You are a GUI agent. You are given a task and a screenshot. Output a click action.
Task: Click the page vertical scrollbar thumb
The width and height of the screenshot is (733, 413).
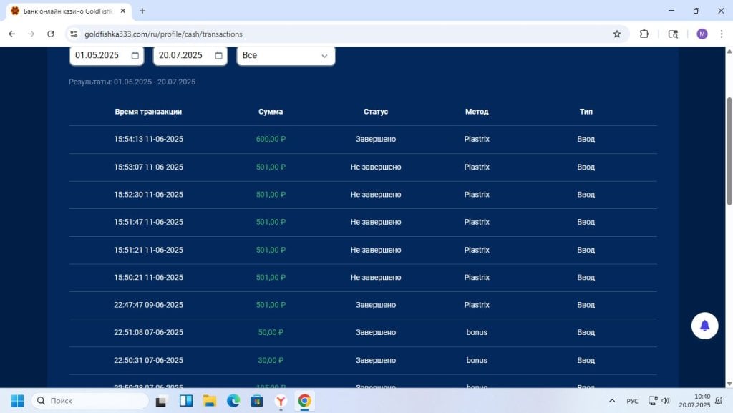click(x=729, y=151)
